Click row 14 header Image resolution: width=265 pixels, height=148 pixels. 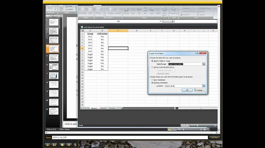(82, 72)
